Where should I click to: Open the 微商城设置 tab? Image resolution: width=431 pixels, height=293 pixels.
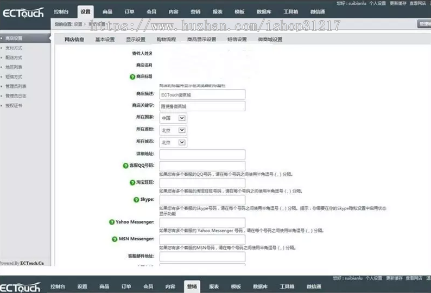tap(270, 40)
